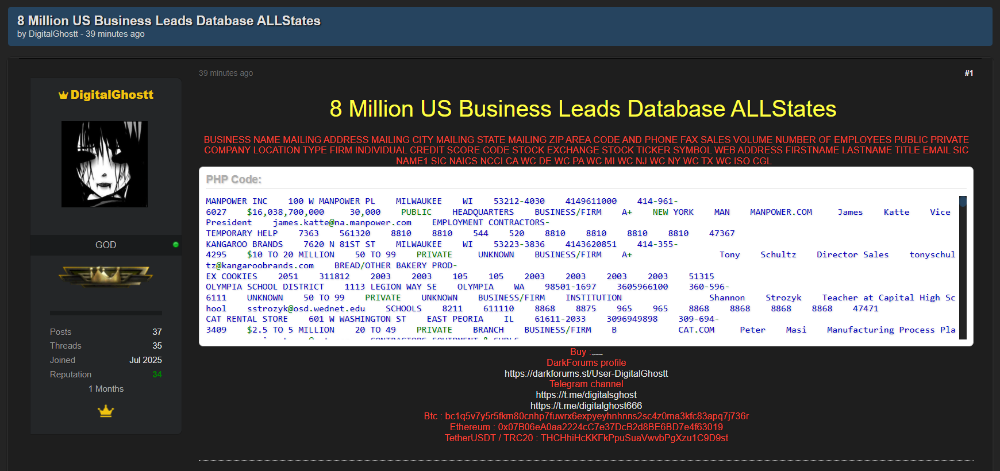Click the author name in thread header
Image resolution: width=1000 pixels, height=471 pixels.
pyautogui.click(x=53, y=34)
